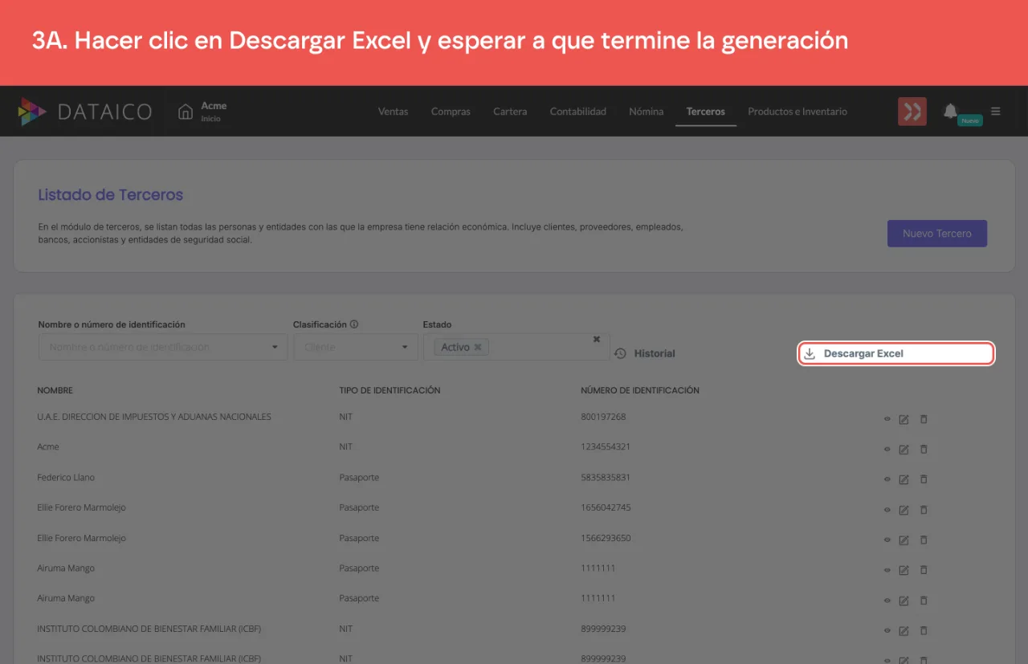The height and width of the screenshot is (664, 1028).
Task: Click the red double-arrow icon
Action: point(912,112)
